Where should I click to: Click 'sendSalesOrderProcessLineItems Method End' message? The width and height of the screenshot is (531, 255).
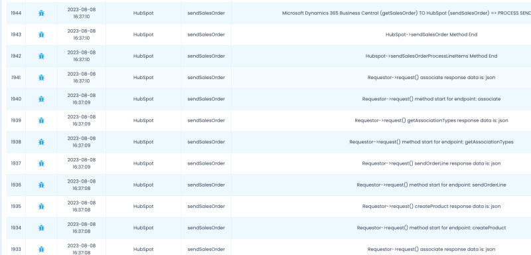coord(431,56)
